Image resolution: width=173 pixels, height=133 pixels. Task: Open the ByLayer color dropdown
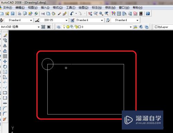(x=163, y=27)
